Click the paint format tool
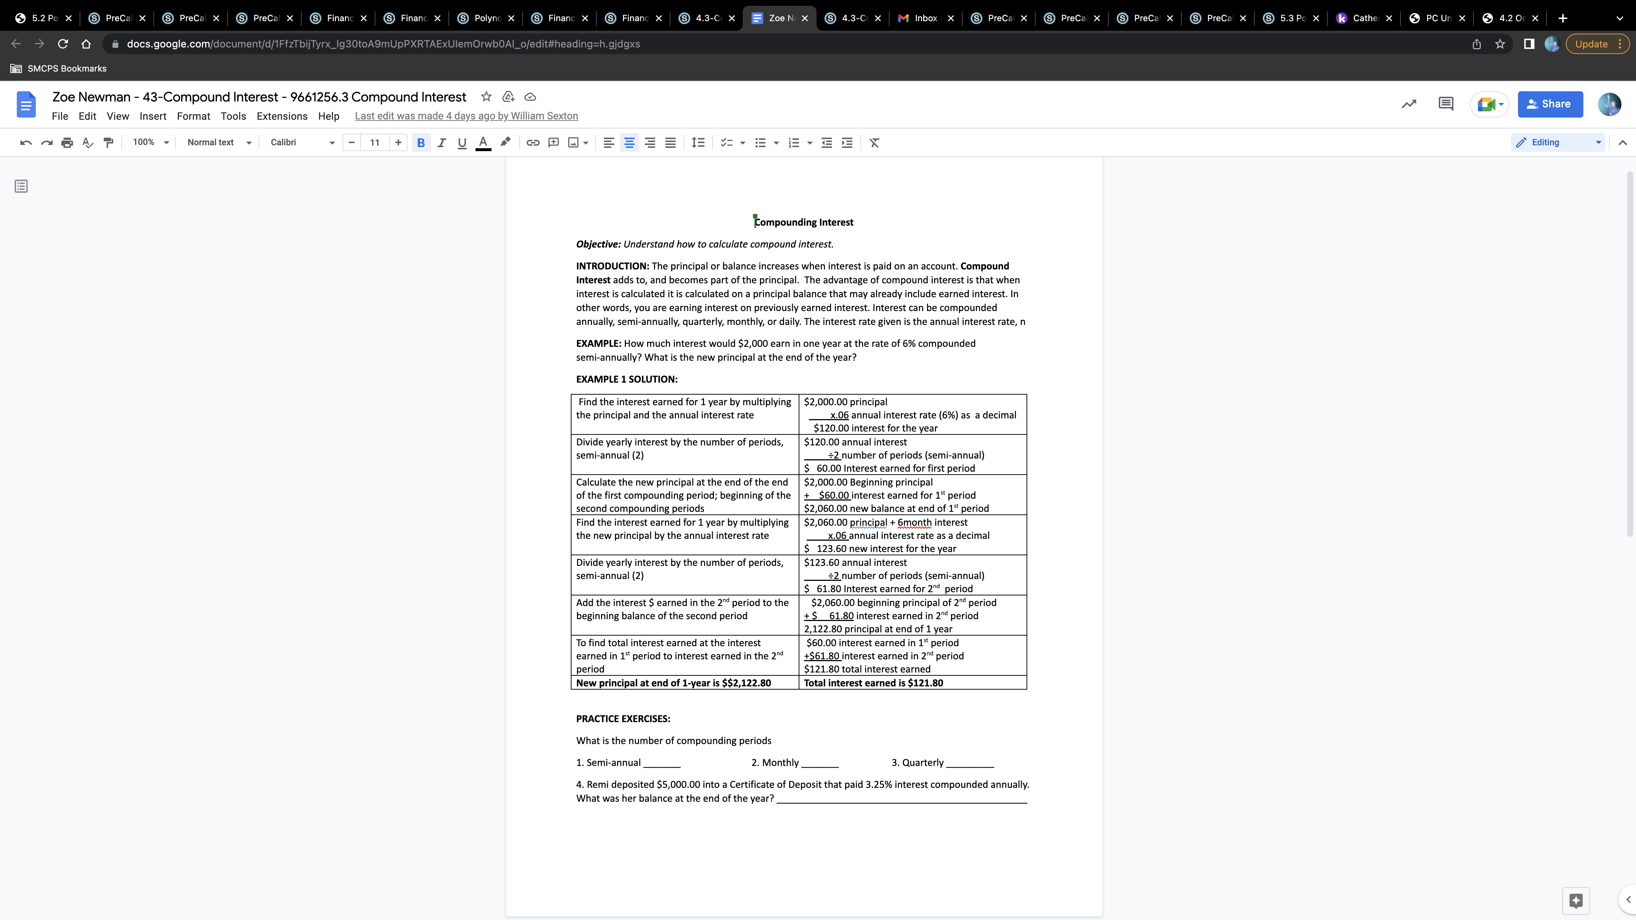Image resolution: width=1636 pixels, height=920 pixels. (x=108, y=142)
